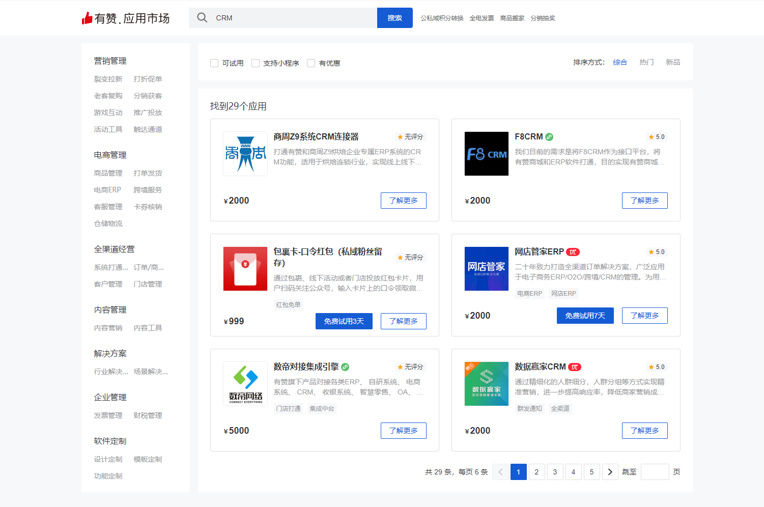Open the 数据赢家 app logo
The image size is (764, 507).
click(x=487, y=384)
